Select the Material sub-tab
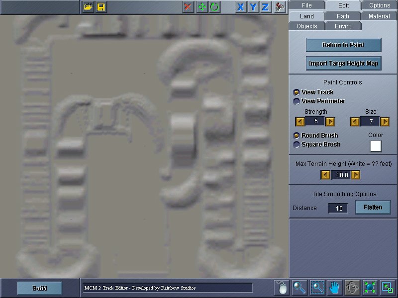Screen dimensions: 398x298 click(x=379, y=16)
